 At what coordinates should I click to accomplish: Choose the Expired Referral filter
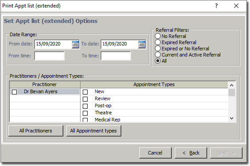pyautogui.click(x=158, y=42)
